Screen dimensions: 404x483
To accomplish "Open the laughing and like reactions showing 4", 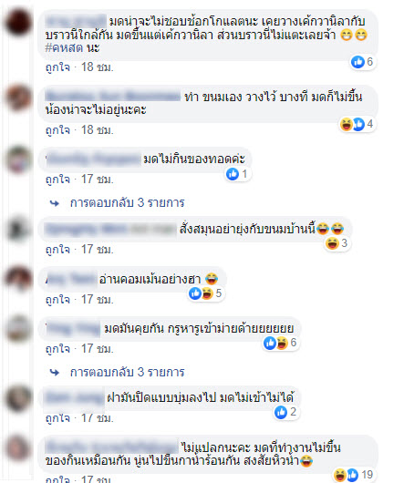I will click(357, 125).
